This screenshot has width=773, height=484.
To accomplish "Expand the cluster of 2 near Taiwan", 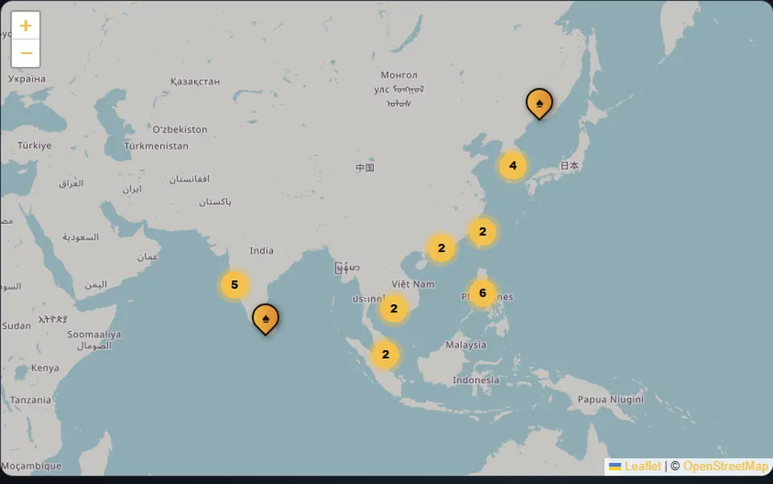I will click(x=482, y=232).
